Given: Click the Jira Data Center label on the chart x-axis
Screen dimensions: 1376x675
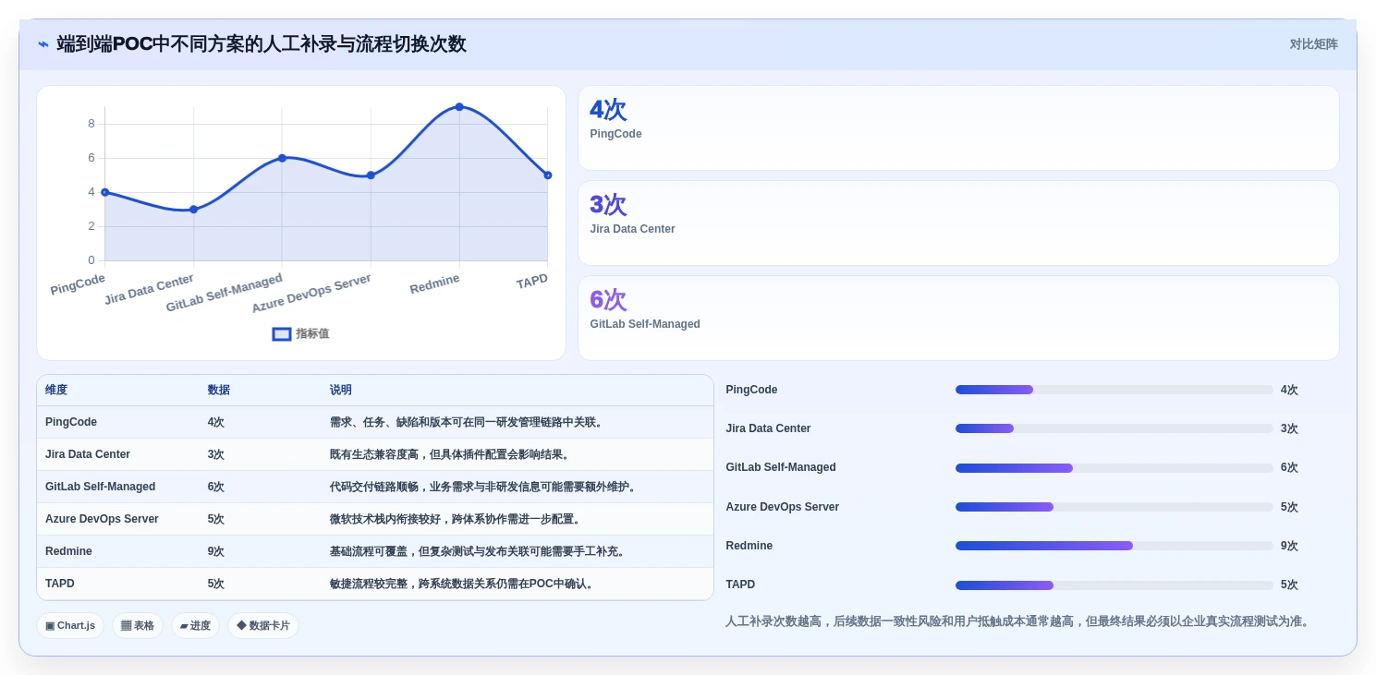Looking at the screenshot, I should click(150, 289).
